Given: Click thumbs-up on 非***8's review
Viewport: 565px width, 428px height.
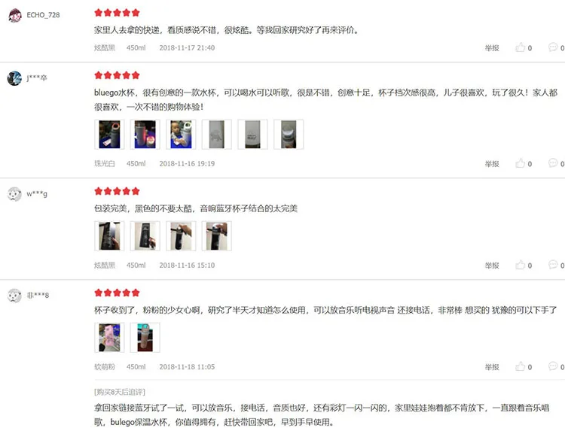Looking at the screenshot, I should [520, 366].
